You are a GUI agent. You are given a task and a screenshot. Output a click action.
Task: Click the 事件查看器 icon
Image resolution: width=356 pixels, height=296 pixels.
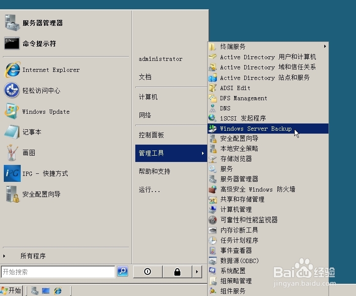213,250
